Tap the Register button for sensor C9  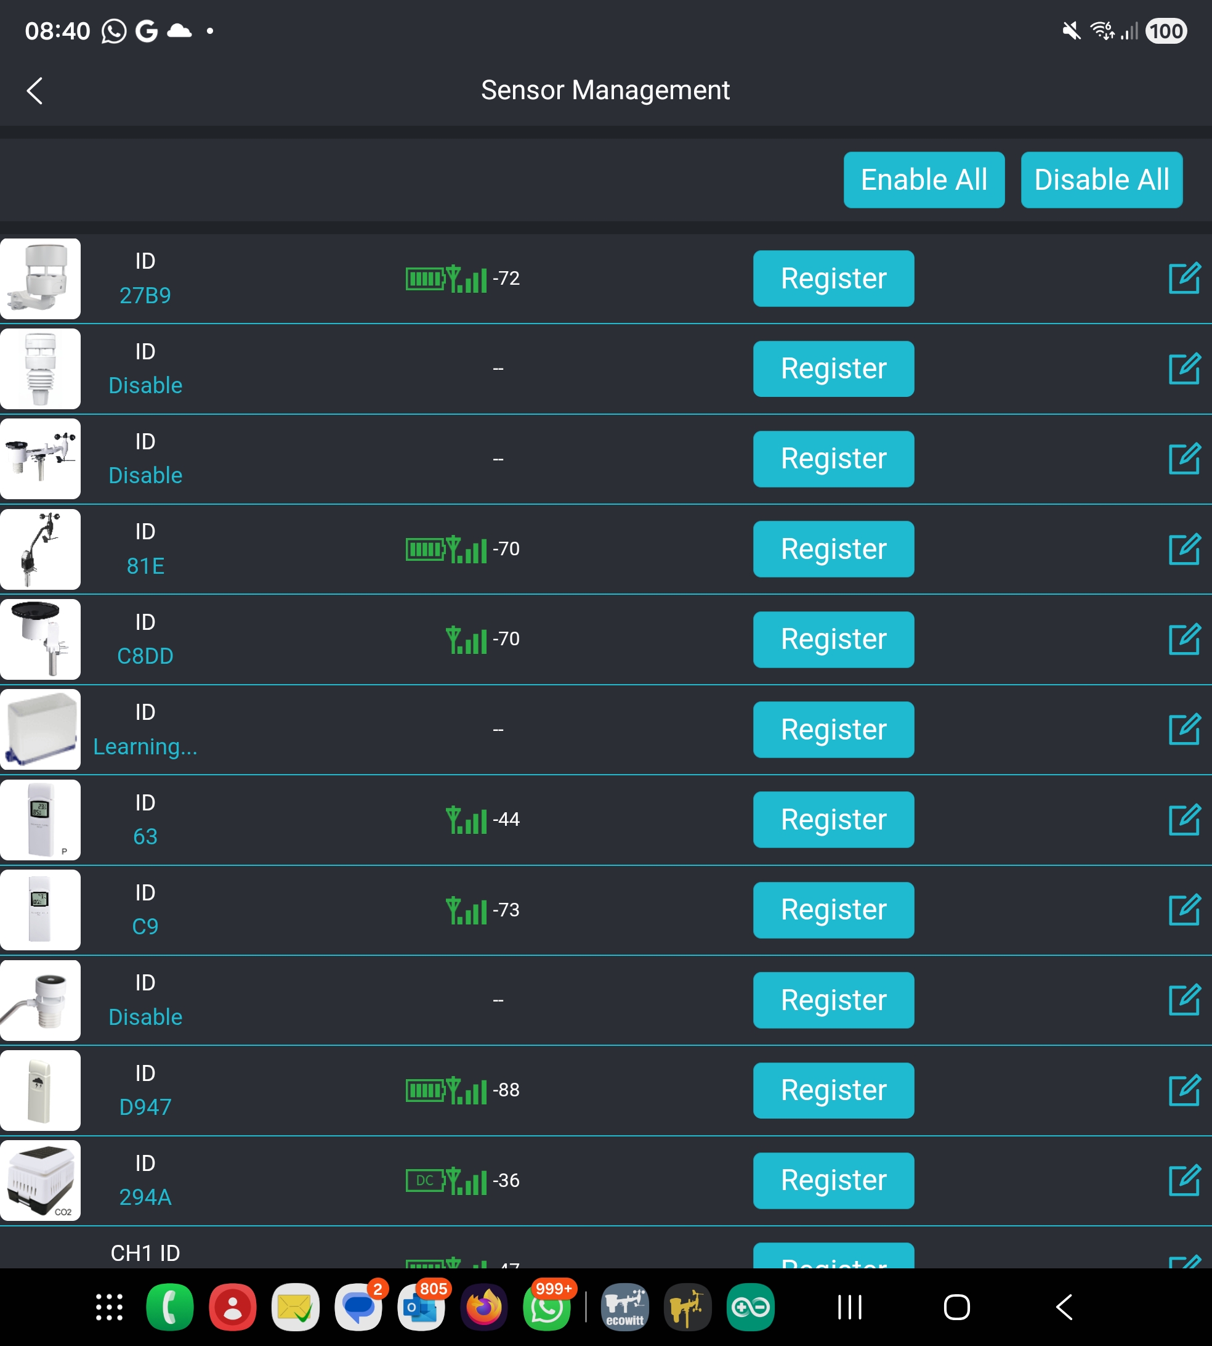coord(833,910)
